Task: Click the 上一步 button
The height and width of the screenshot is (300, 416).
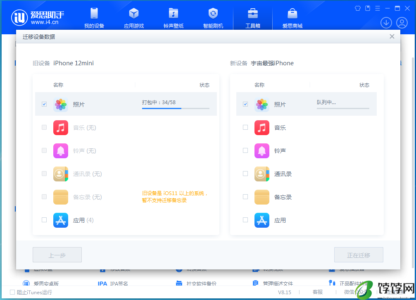Action: [57, 255]
